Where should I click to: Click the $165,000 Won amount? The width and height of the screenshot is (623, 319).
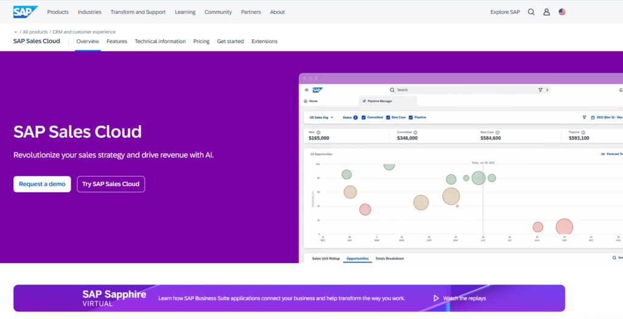tap(319, 138)
